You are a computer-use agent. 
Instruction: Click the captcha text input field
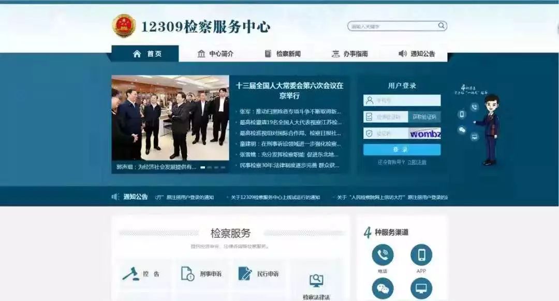pos(386,133)
